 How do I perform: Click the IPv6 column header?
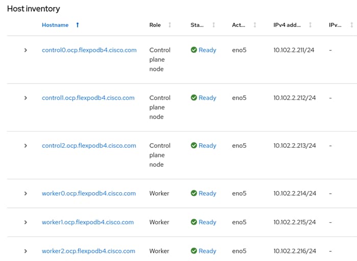pyautogui.click(x=335, y=25)
